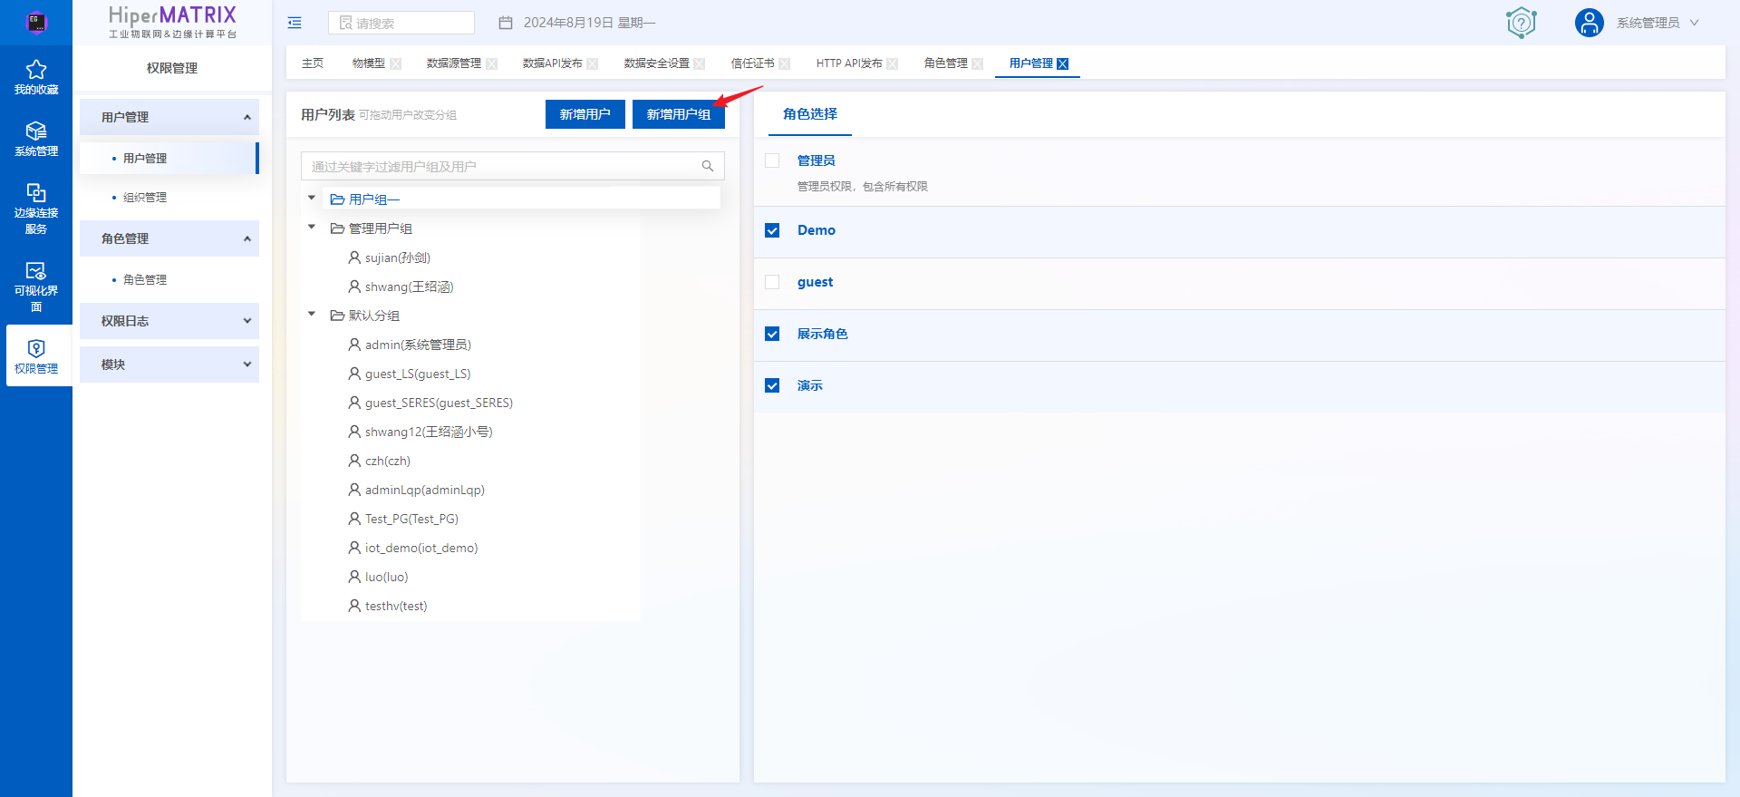Viewport: 1740px width, 797px height.
Task: Select user guest_SERES(guest_SERES)
Action: (x=439, y=403)
